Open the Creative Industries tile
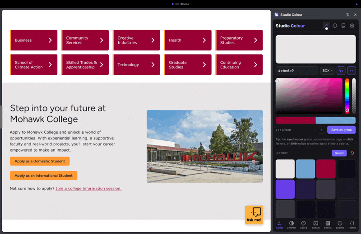Image resolution: width=361 pixels, height=234 pixels. tap(136, 40)
